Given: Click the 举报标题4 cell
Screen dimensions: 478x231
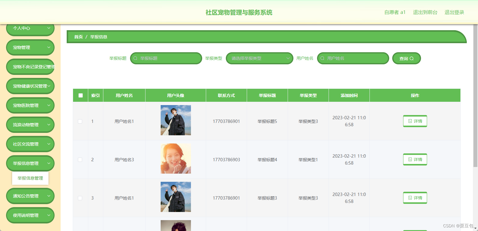Looking at the screenshot, I should point(267,160).
